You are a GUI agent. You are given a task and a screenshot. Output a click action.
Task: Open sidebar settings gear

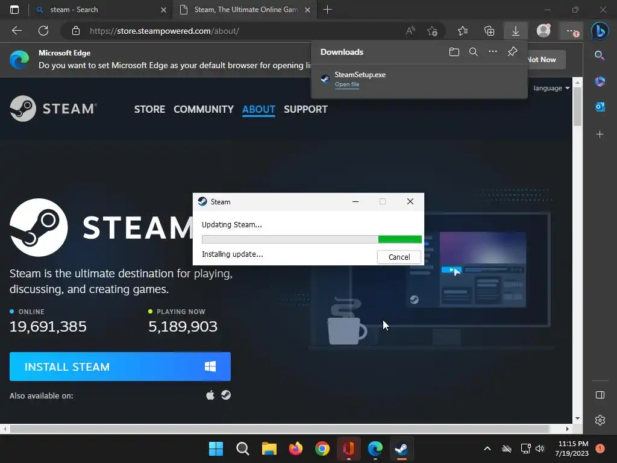[x=600, y=420]
